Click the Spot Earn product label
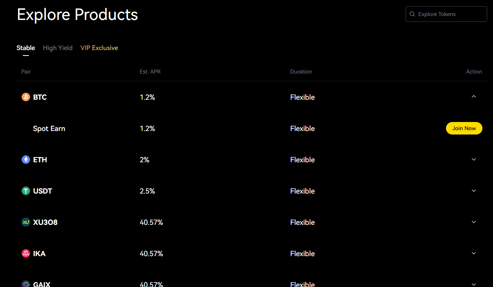Image resolution: width=493 pixels, height=287 pixels. (49, 128)
